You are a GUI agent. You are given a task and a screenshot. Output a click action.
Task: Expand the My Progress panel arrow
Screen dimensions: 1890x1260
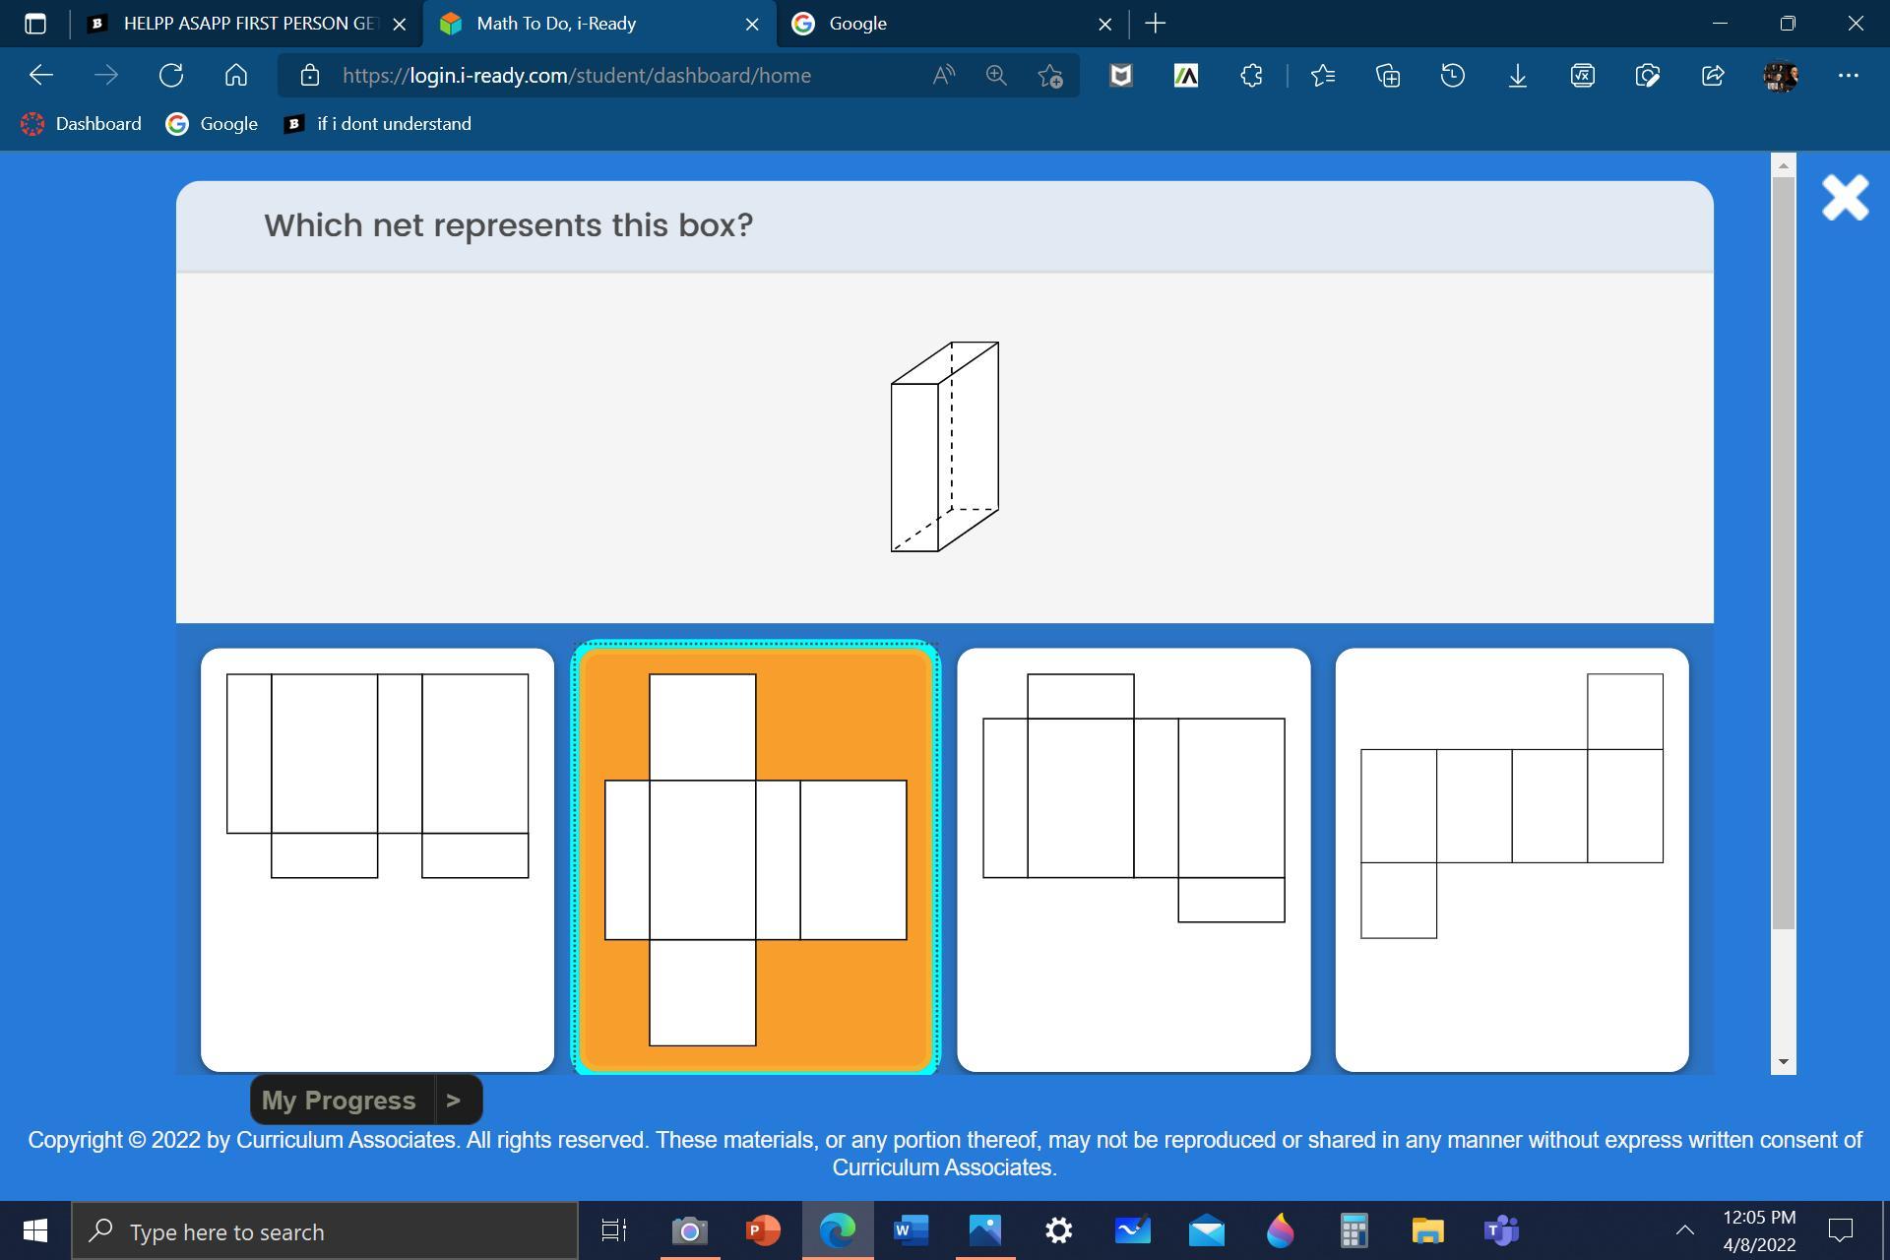click(454, 1101)
